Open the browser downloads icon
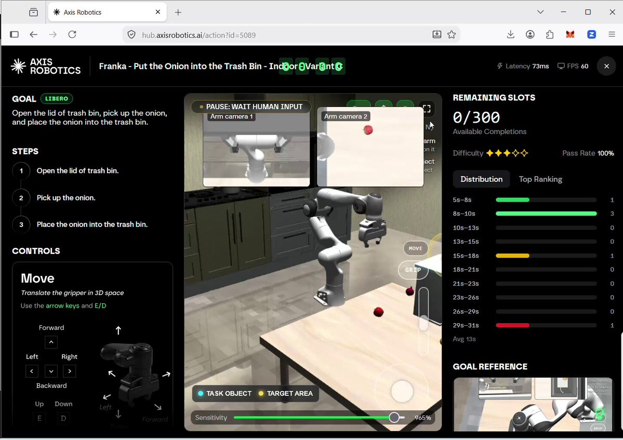This screenshot has width=623, height=440. coord(511,35)
